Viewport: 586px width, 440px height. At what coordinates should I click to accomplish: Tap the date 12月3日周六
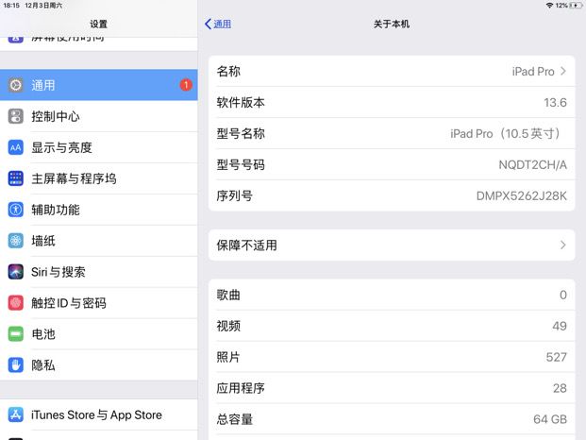(x=43, y=6)
